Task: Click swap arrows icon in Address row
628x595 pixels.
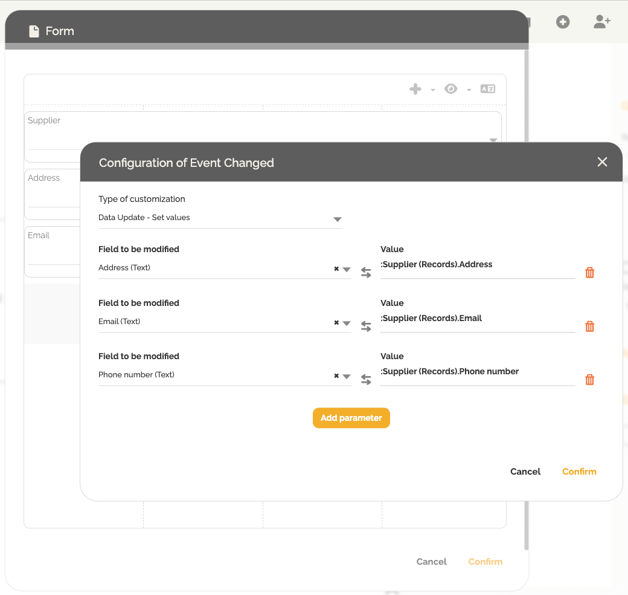Action: (366, 273)
